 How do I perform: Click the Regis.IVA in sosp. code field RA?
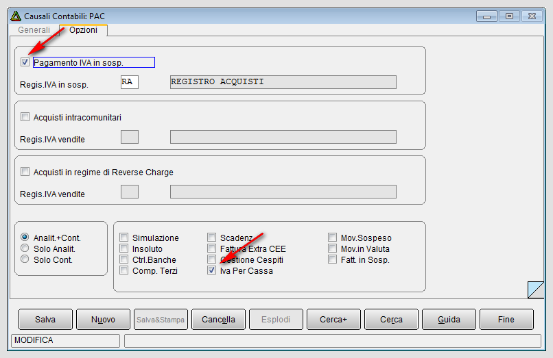[x=130, y=82]
